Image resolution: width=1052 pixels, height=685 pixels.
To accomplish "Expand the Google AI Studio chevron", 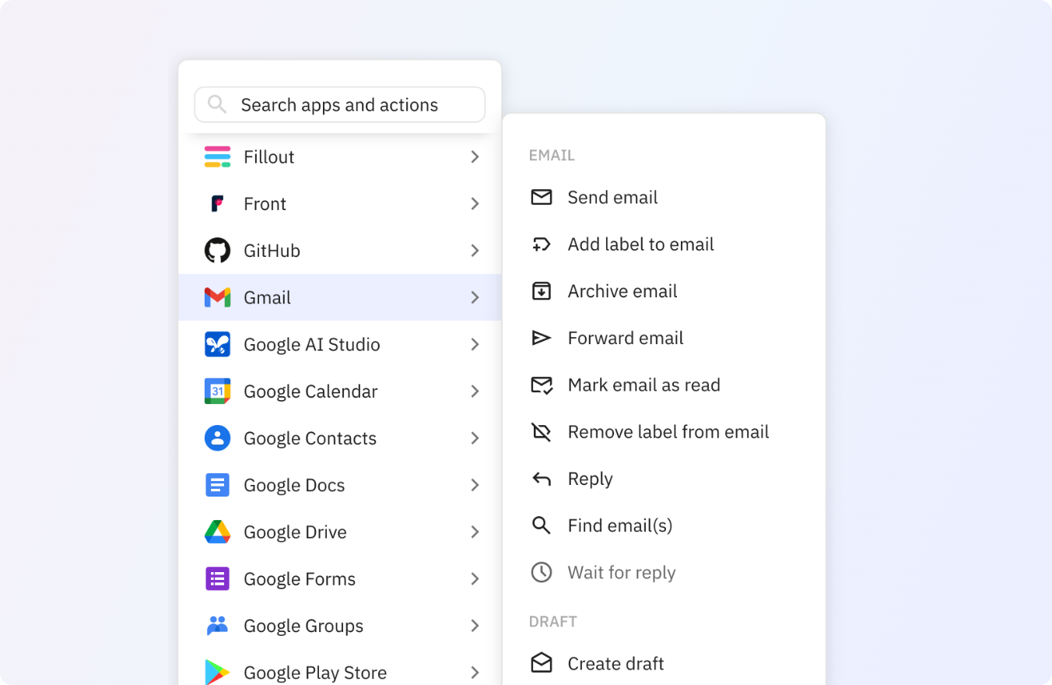I will pyautogui.click(x=475, y=344).
